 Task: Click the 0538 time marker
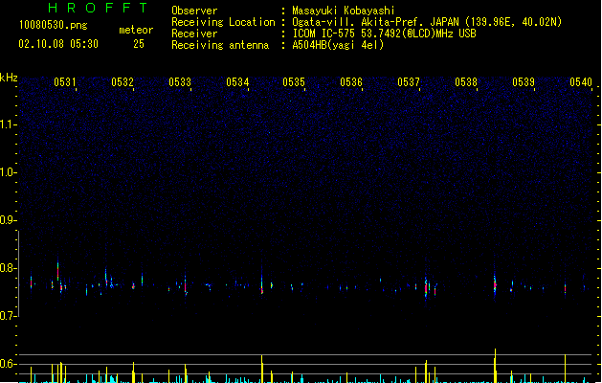click(466, 82)
